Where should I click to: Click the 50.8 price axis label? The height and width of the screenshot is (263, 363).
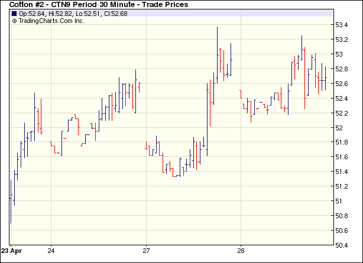(341, 216)
